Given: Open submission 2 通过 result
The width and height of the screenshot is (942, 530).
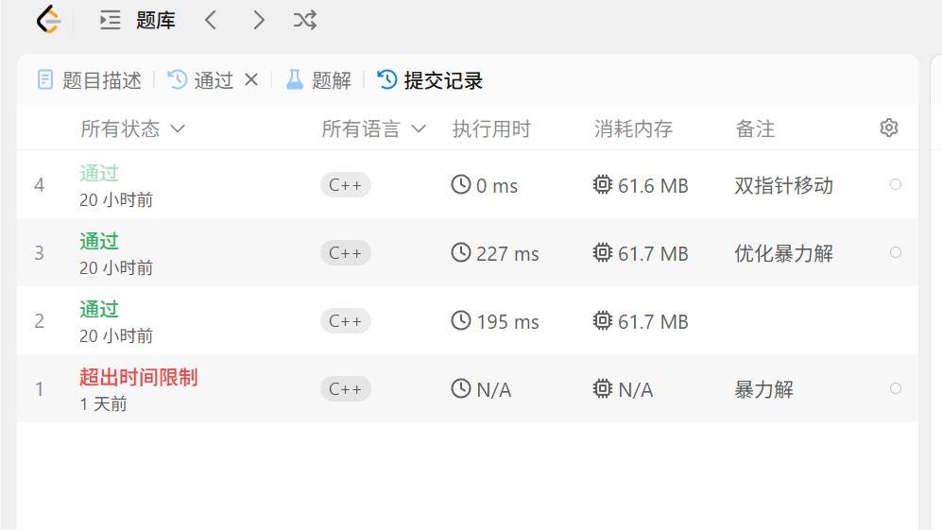Looking at the screenshot, I should (99, 310).
